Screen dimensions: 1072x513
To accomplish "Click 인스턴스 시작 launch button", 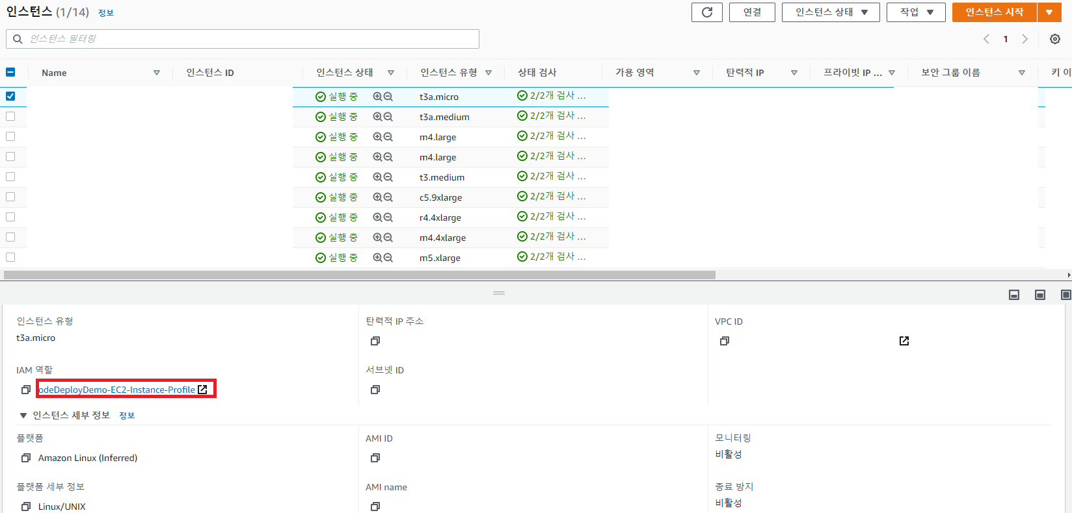I will click(x=994, y=12).
